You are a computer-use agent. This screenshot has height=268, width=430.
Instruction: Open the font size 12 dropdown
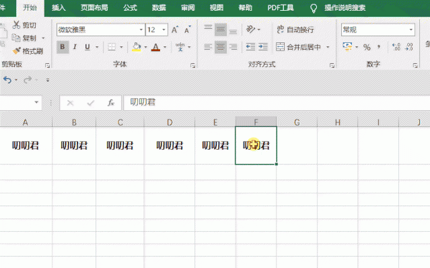pyautogui.click(x=164, y=30)
